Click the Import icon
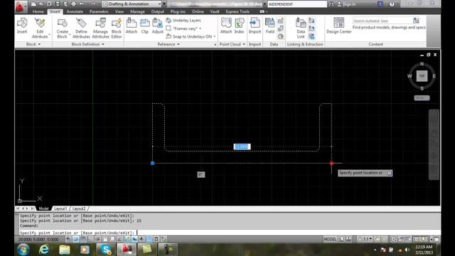 255,23
